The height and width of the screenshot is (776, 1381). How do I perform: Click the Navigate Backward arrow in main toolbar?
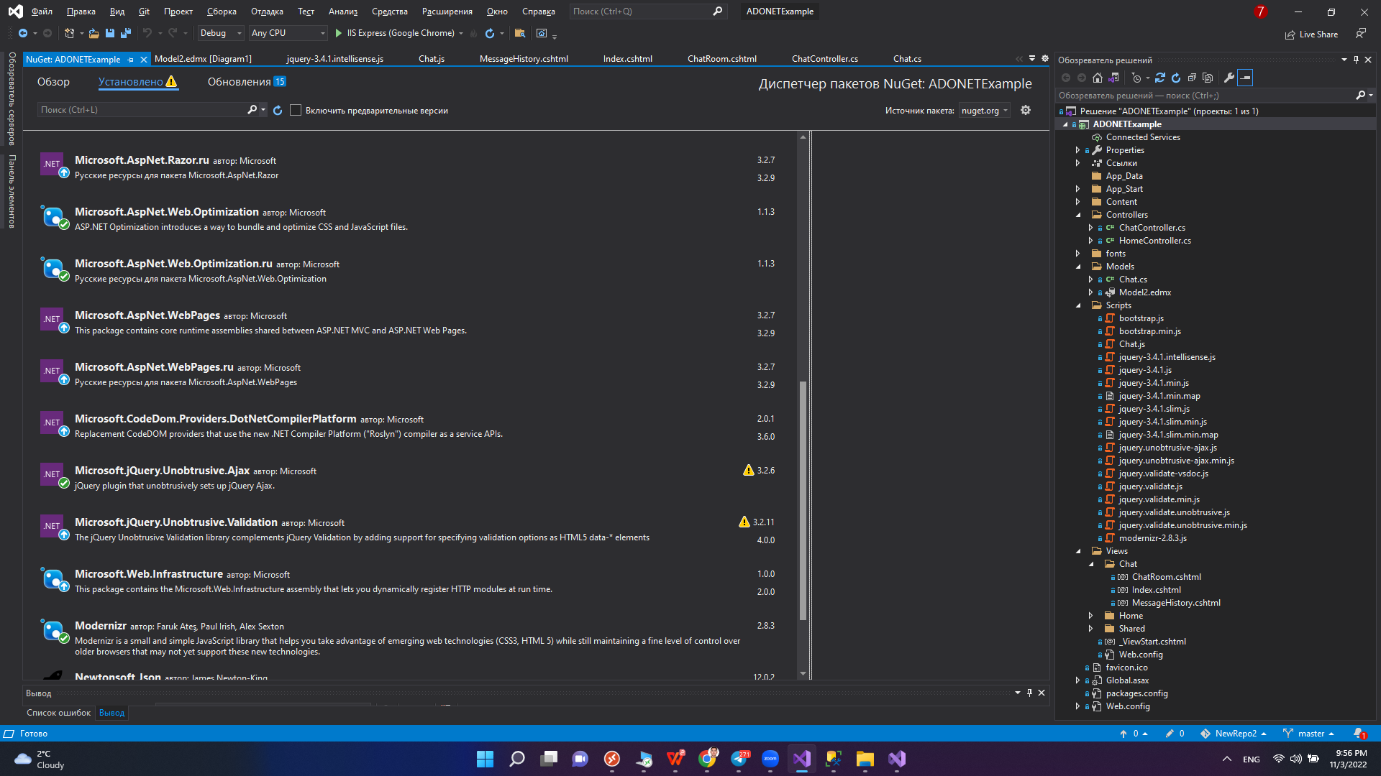tap(22, 33)
